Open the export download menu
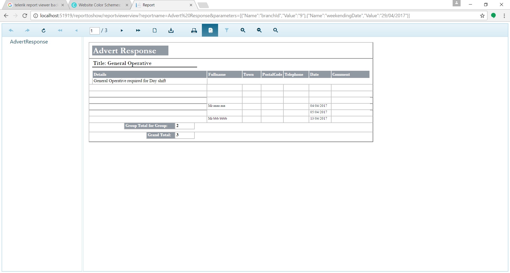Viewport: 510px width, 273px height. [x=171, y=30]
